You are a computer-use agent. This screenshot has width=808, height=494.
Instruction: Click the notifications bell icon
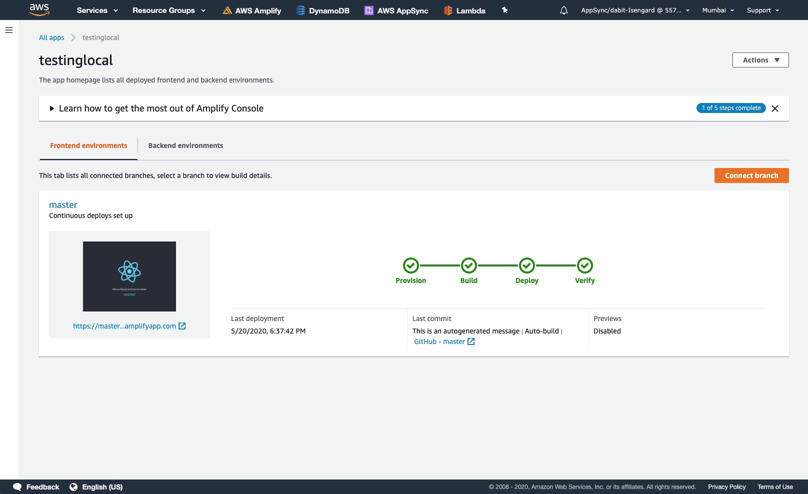pos(563,10)
